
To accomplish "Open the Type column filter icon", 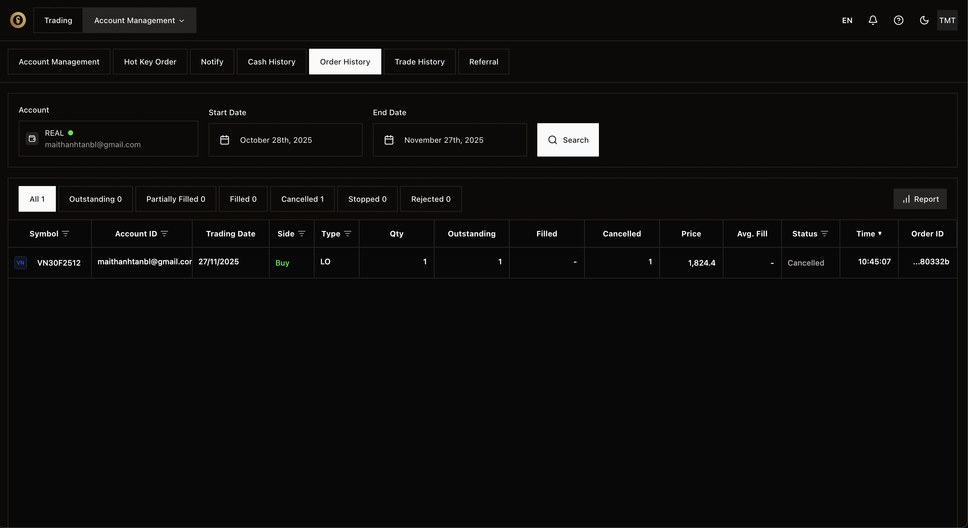I will pyautogui.click(x=348, y=234).
